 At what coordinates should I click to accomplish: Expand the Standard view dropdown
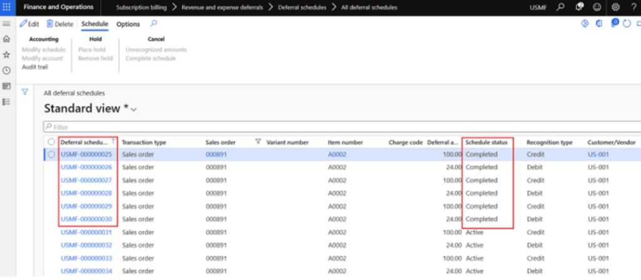coord(133,109)
